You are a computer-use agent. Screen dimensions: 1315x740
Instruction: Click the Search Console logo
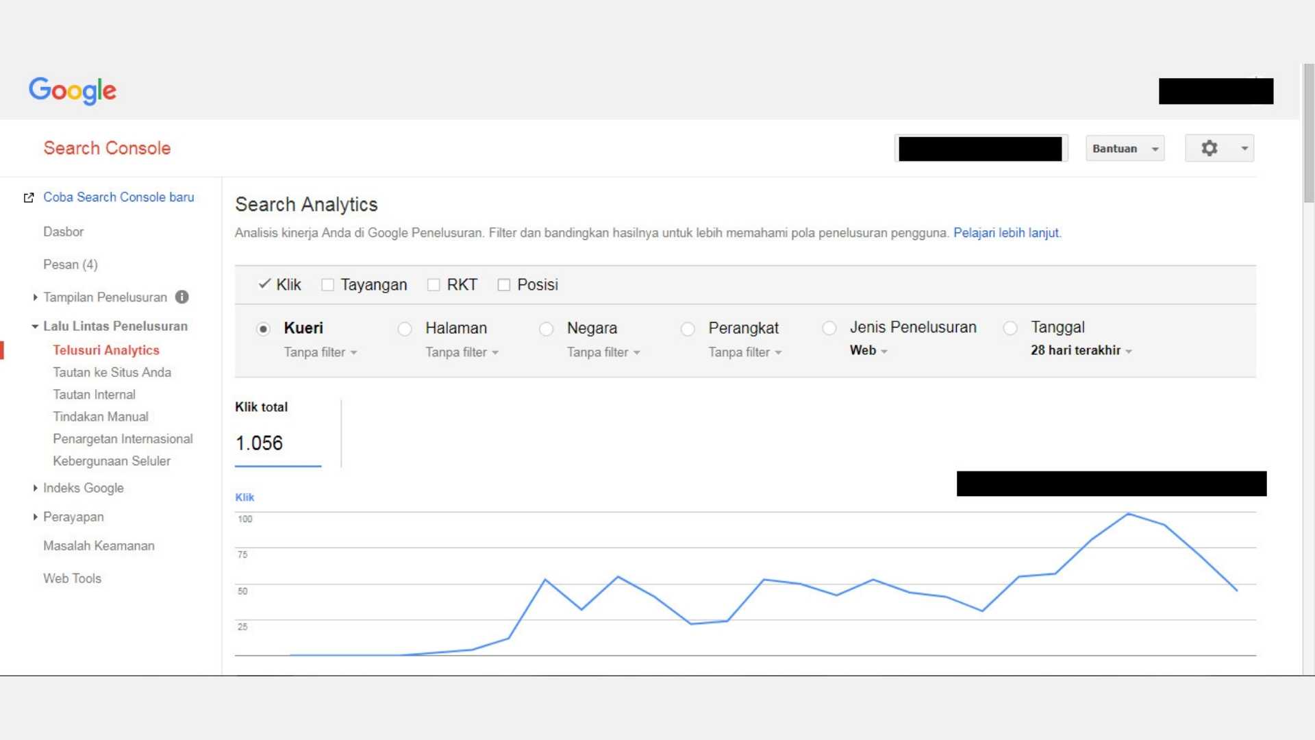107,148
